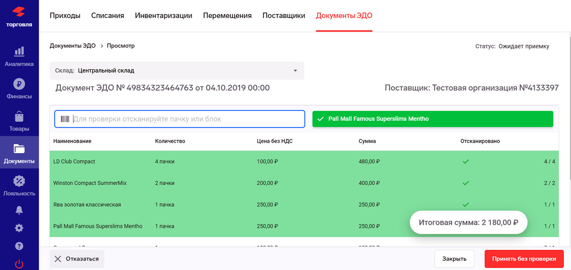Click 4 / 4 scanned count
Viewport: 571px width, 270px height.
tap(550, 161)
